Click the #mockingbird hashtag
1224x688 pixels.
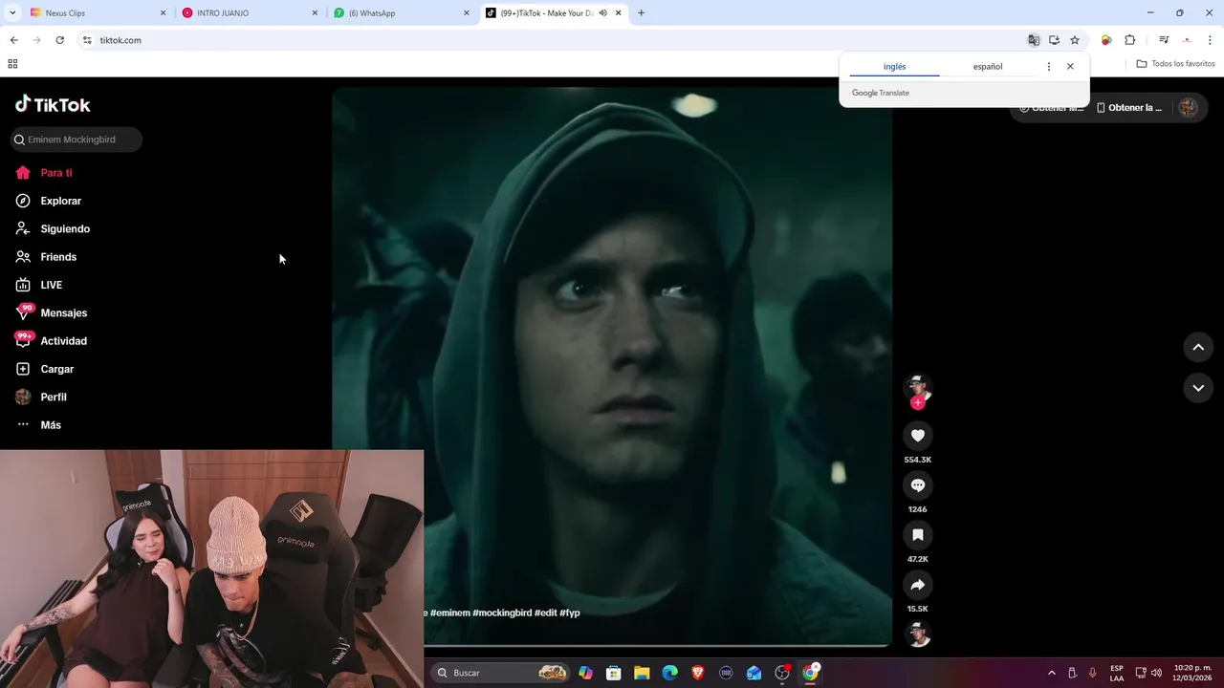502,613
